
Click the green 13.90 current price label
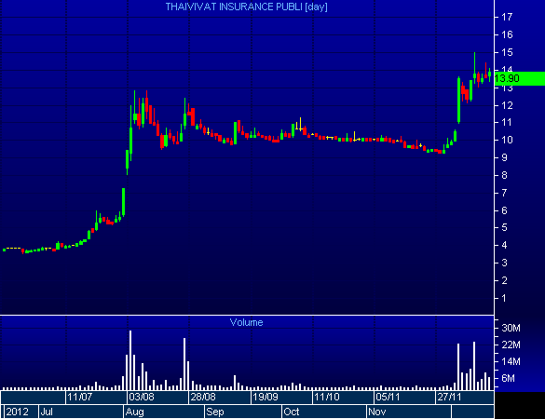tap(519, 78)
